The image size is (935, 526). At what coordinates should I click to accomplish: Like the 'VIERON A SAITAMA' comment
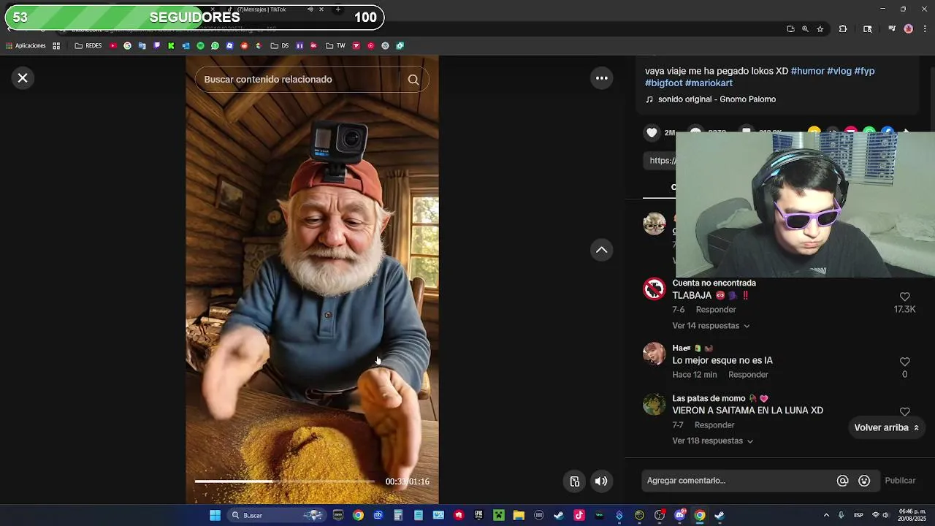pos(904,412)
